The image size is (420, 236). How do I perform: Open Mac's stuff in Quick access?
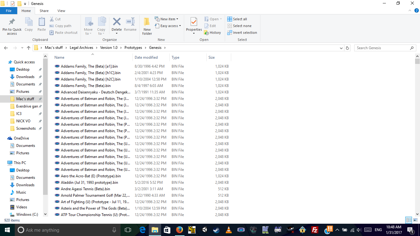25,99
